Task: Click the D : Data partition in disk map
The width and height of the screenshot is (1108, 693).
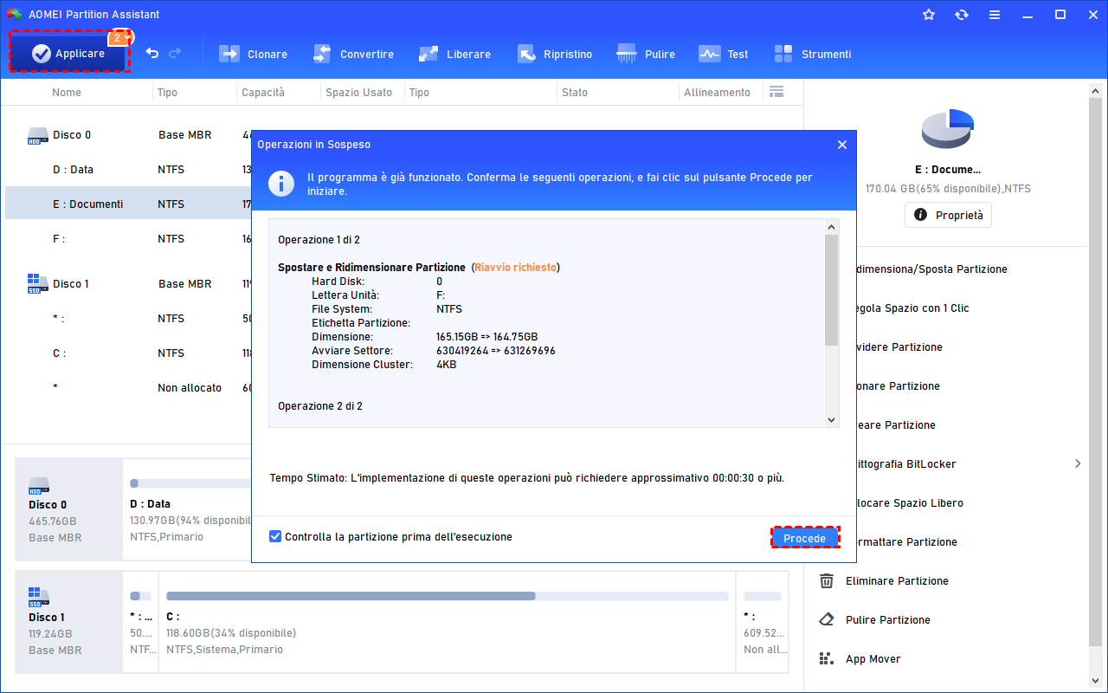Action: [x=187, y=510]
